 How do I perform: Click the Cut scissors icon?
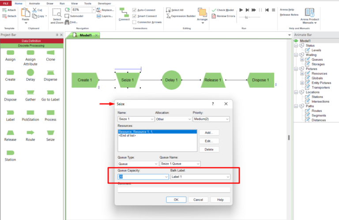[x=34, y=10]
